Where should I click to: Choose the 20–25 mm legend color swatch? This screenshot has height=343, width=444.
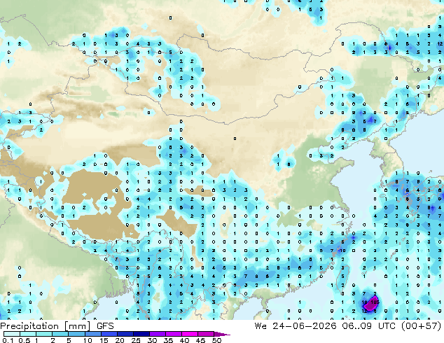[125, 334]
